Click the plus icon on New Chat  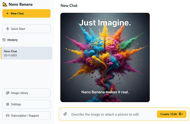pyautogui.click(x=7, y=13)
